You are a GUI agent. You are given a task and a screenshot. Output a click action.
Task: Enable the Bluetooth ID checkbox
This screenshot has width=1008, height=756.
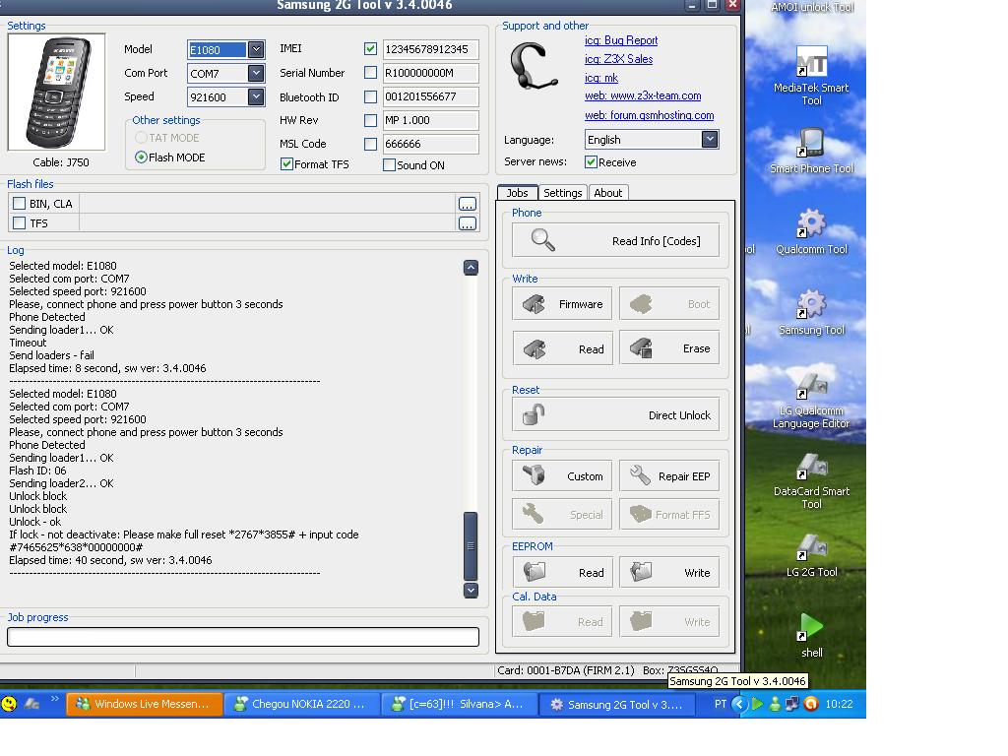370,96
